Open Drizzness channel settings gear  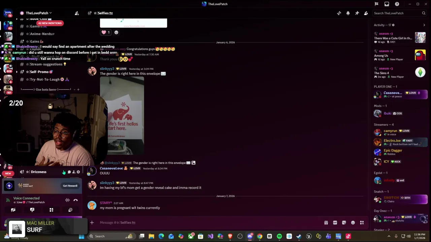[x=78, y=172]
